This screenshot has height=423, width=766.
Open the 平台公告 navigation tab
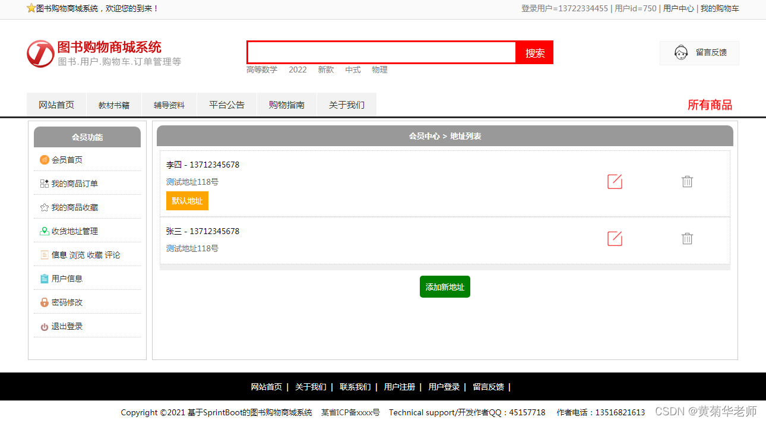click(x=227, y=105)
